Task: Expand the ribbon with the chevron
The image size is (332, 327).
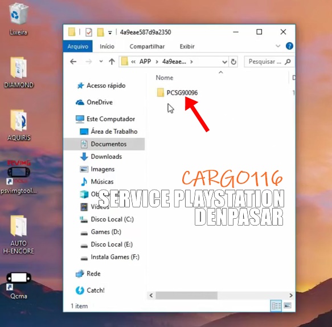Action: pyautogui.click(x=278, y=46)
